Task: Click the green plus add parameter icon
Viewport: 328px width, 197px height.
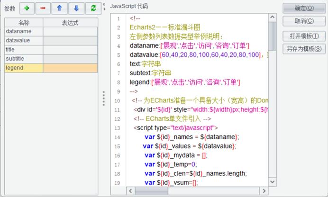Action: tap(27, 9)
